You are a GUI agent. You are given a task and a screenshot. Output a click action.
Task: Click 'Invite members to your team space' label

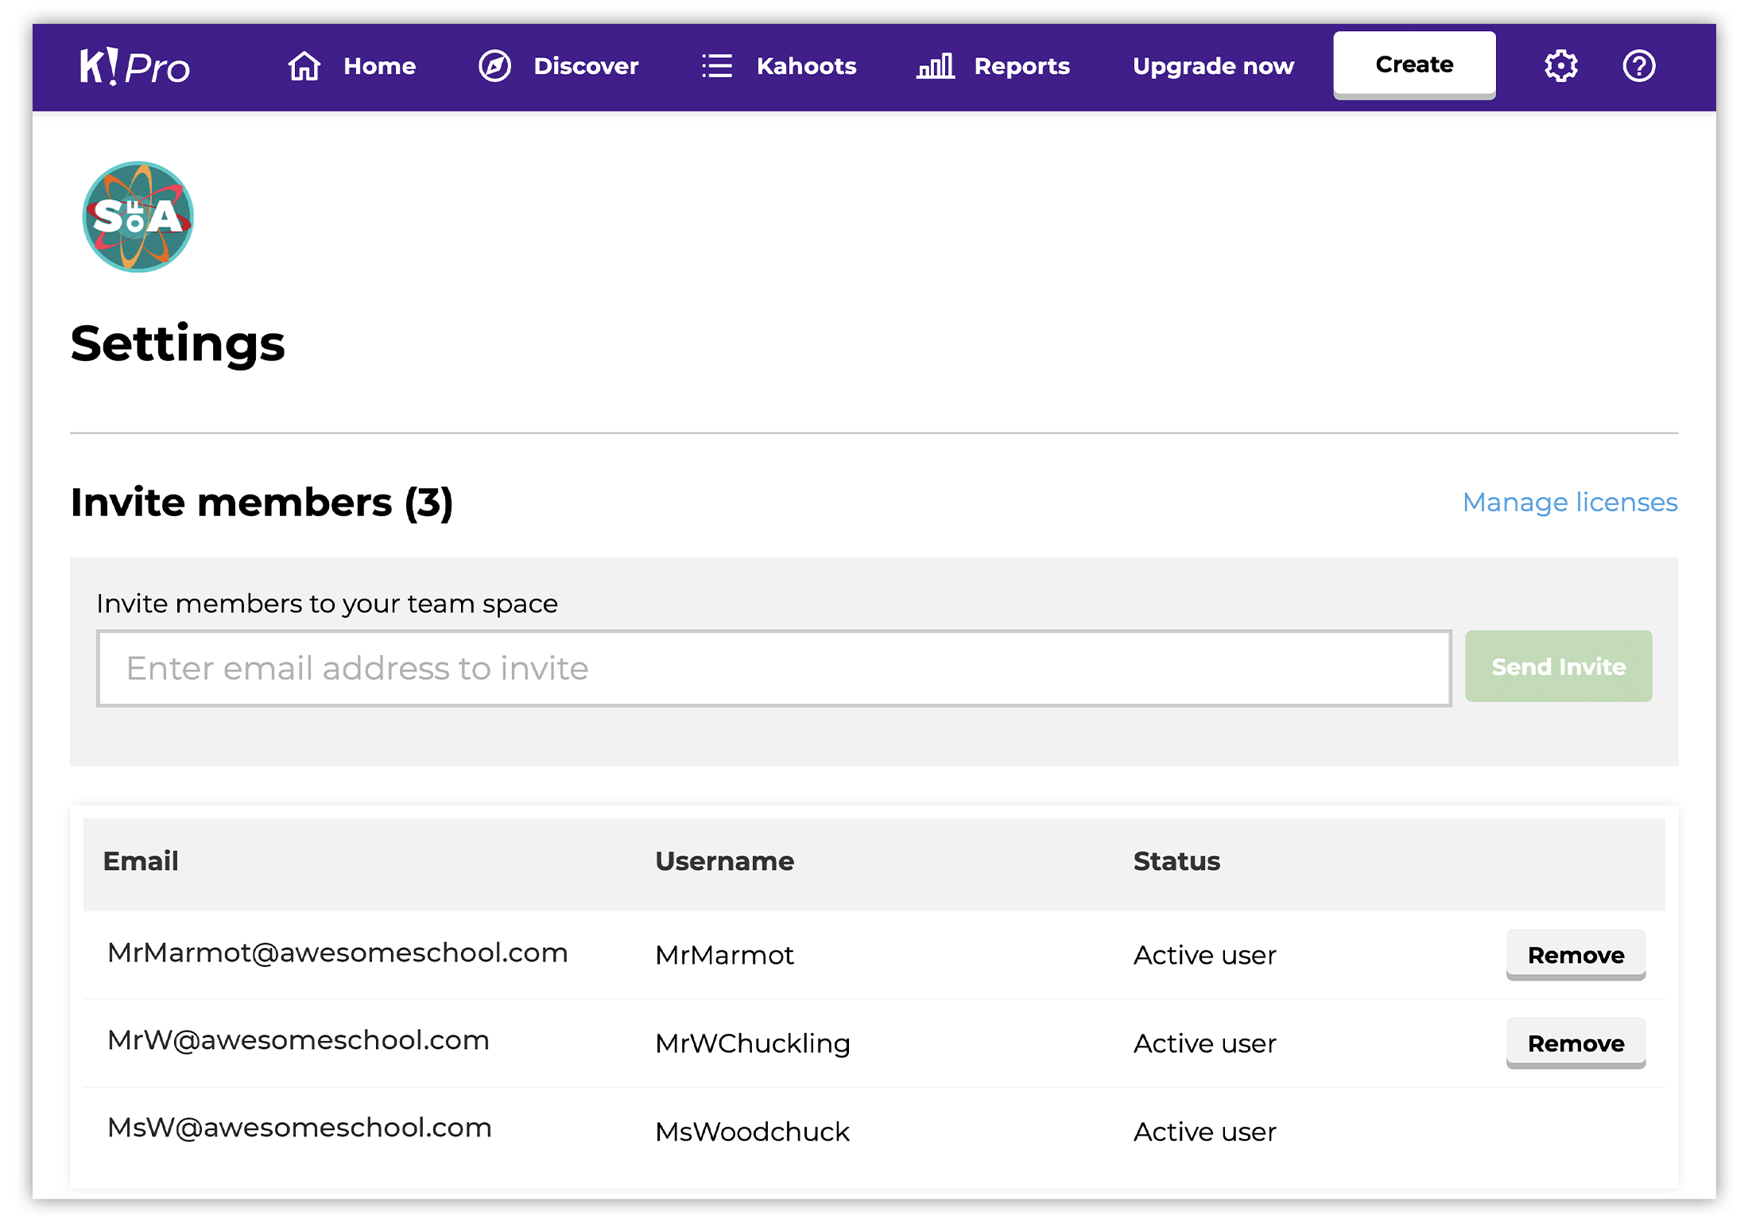pos(327,604)
